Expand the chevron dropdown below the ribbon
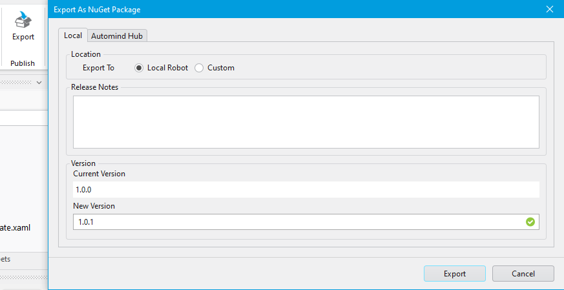The width and height of the screenshot is (564, 290). tap(39, 83)
